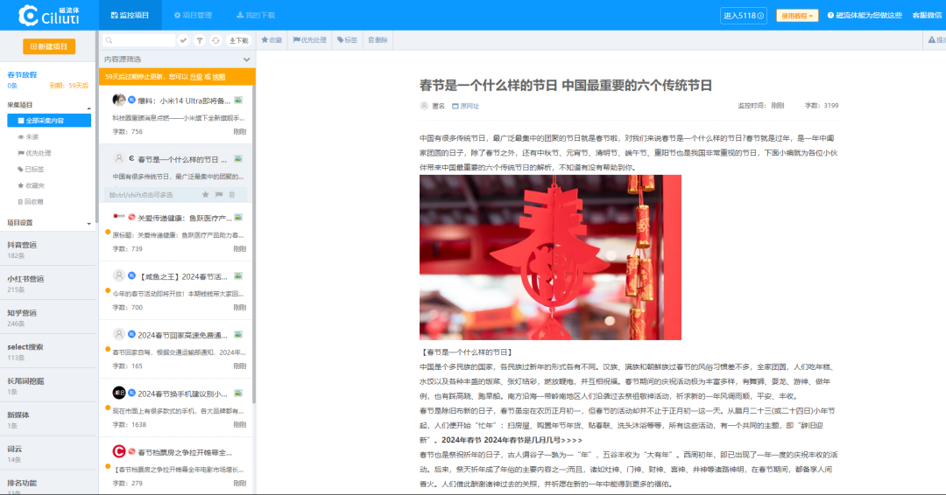Image resolution: width=946 pixels, height=495 pixels.
Task: Open the 收藏夹 sidebar entry
Action: 31,185
